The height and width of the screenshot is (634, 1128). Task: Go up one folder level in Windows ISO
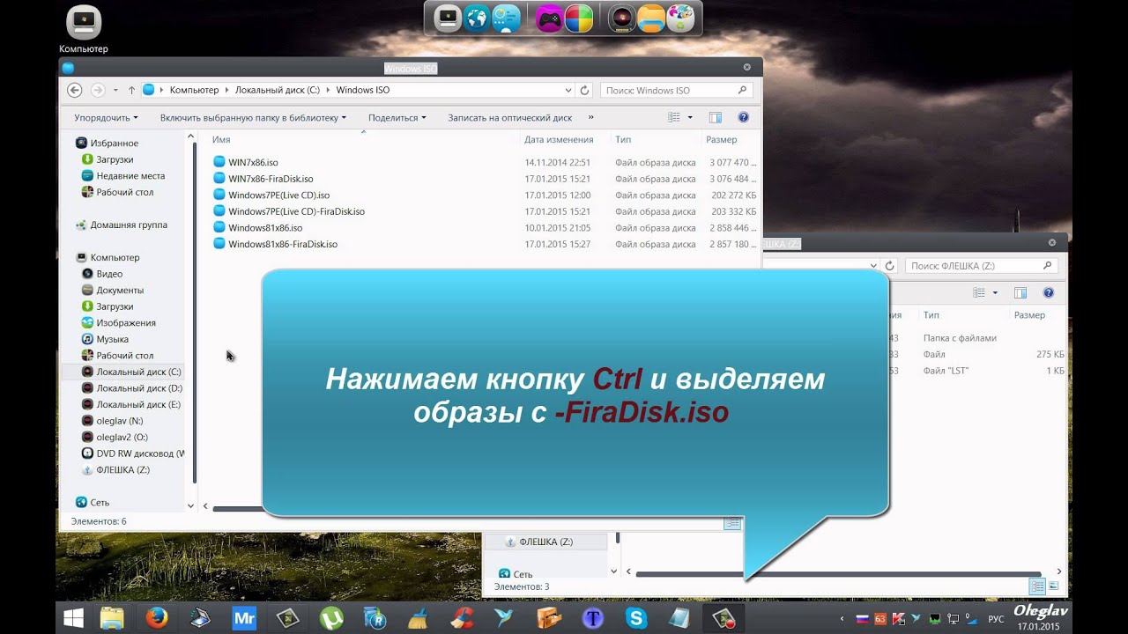click(131, 90)
